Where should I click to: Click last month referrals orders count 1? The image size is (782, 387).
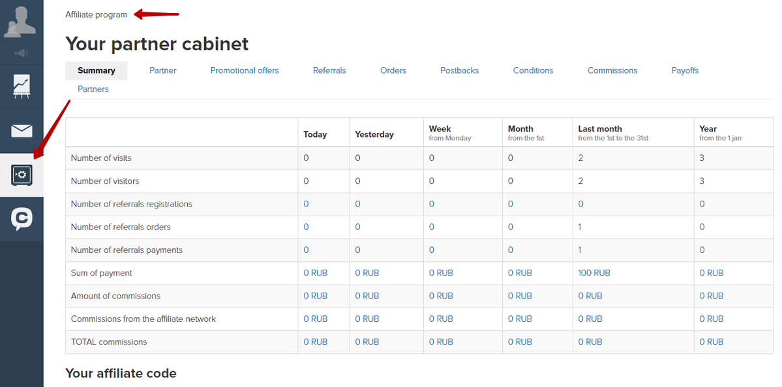click(580, 227)
